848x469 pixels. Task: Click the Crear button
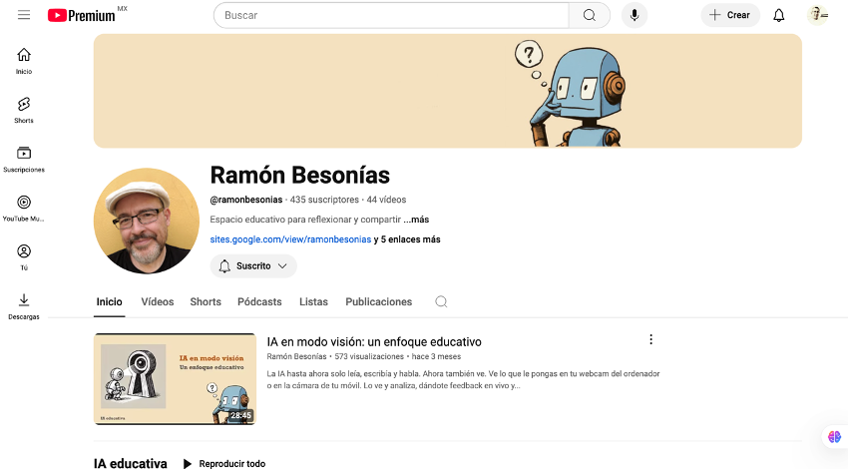click(x=730, y=15)
